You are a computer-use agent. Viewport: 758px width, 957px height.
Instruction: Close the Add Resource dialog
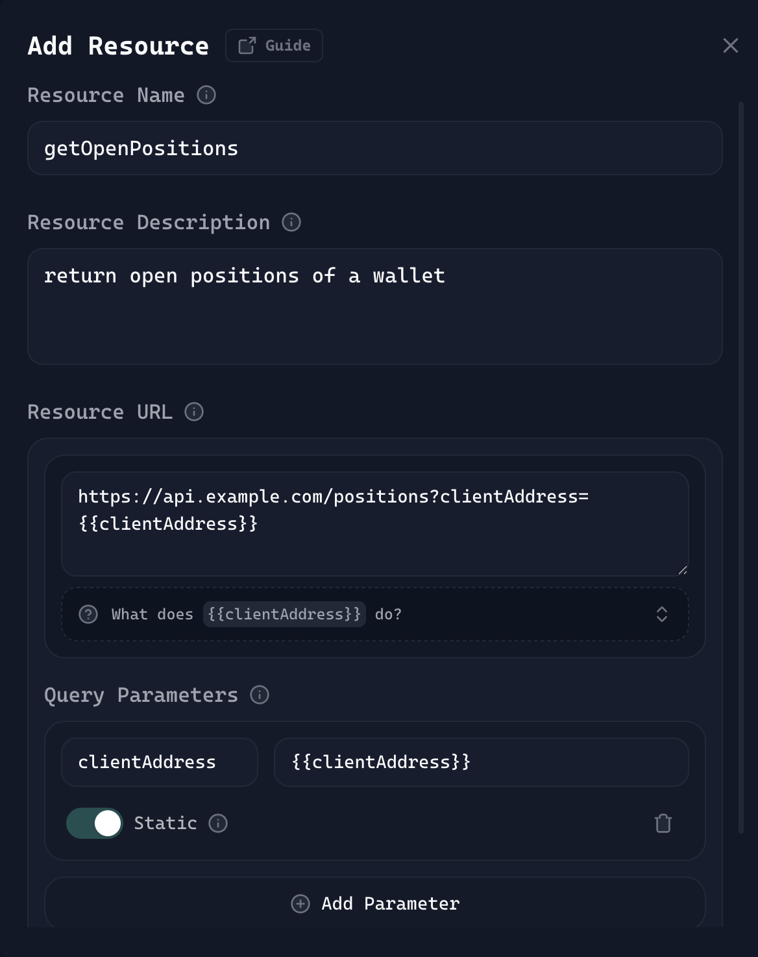pyautogui.click(x=731, y=45)
